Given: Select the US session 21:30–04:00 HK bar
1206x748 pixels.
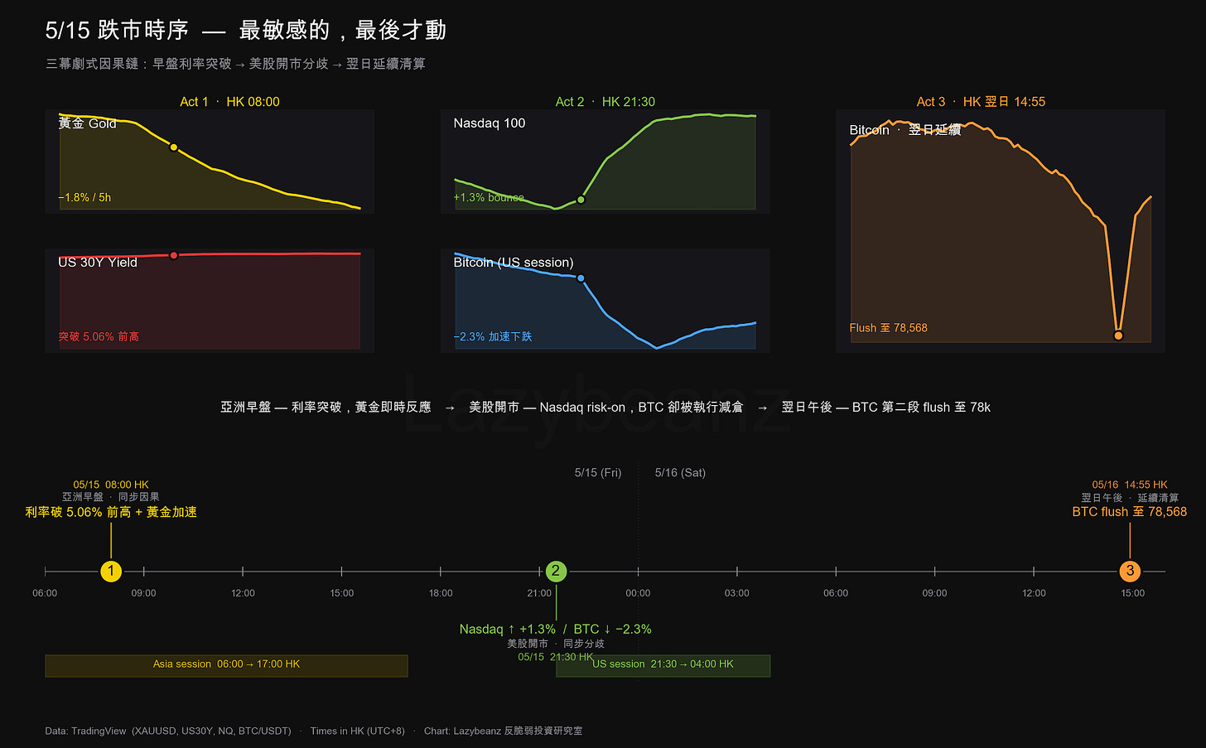Looking at the screenshot, I should [663, 666].
